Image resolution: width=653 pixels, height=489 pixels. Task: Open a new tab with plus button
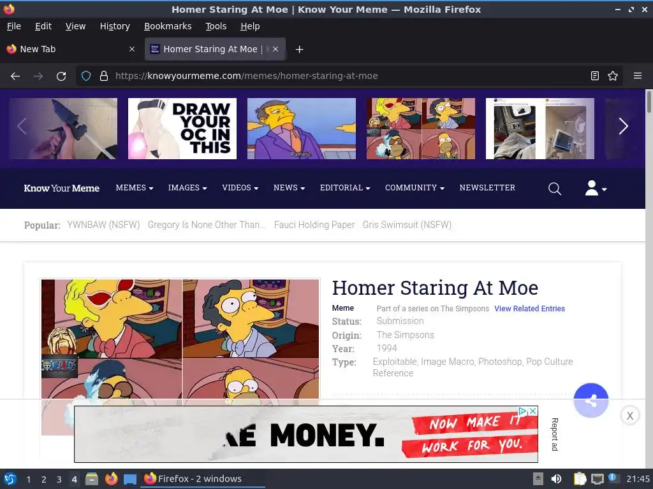(x=299, y=50)
